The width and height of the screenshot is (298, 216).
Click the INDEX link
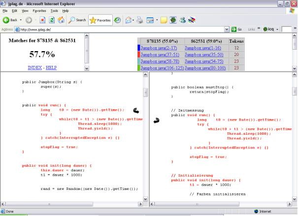tap(34, 67)
